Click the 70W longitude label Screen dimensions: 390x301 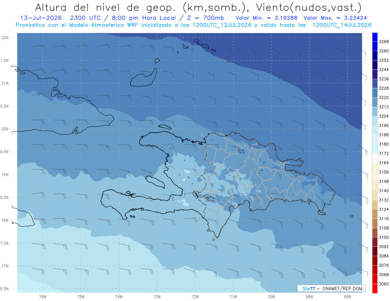coord(271,296)
